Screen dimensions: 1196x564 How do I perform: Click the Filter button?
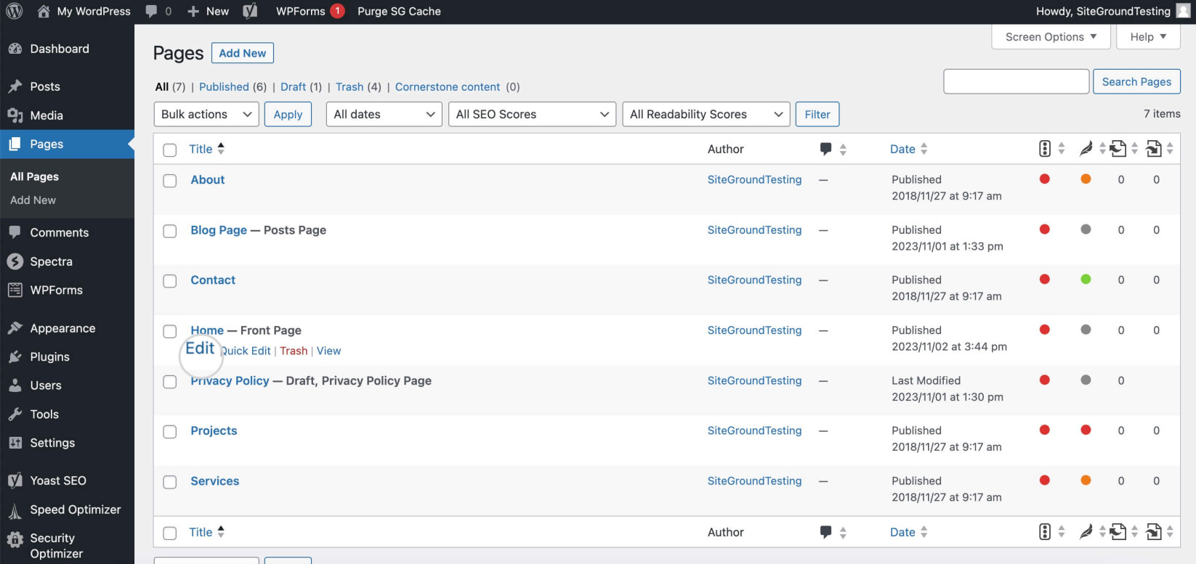817,114
